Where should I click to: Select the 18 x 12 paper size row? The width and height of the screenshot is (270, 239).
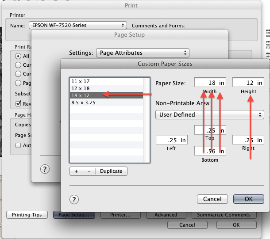pyautogui.click(x=106, y=95)
